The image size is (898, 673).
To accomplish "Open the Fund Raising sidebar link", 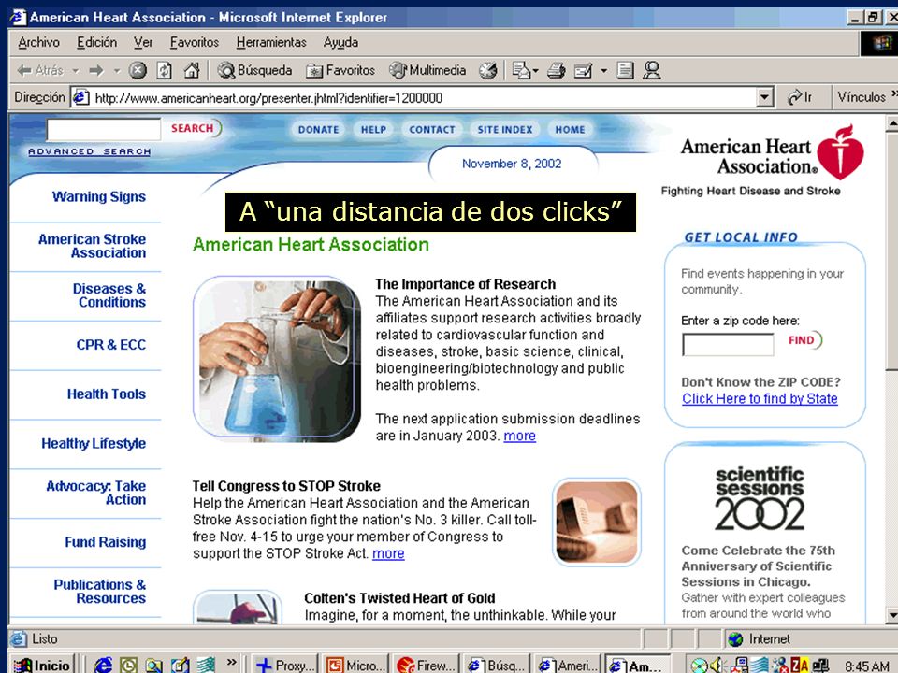I will pyautogui.click(x=106, y=542).
